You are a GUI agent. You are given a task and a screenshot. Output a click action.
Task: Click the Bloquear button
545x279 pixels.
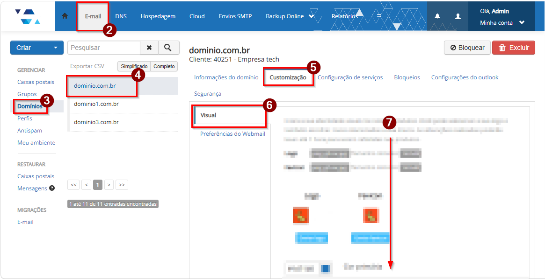coord(467,48)
